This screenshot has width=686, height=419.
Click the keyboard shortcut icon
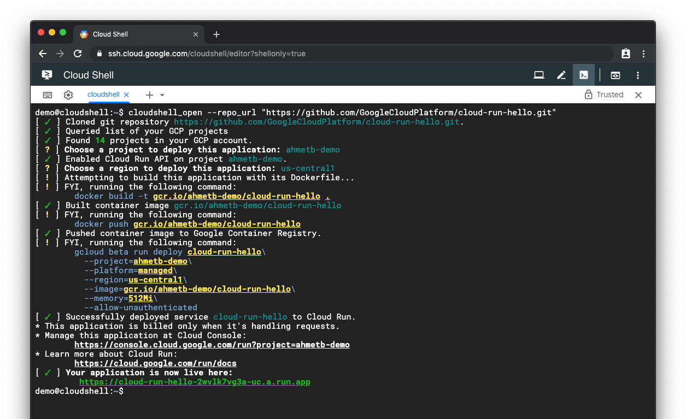coord(48,95)
